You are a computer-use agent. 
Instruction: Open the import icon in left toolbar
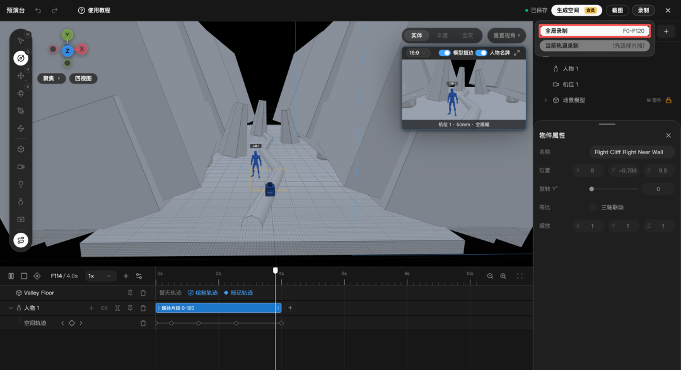point(20,219)
